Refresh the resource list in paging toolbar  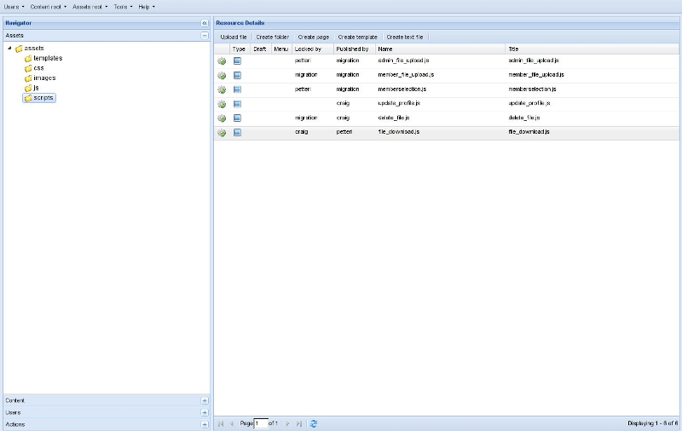click(314, 423)
